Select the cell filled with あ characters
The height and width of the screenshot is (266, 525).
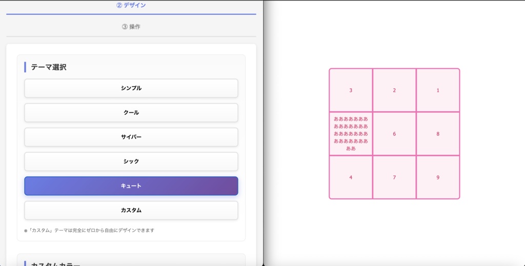tap(351, 134)
